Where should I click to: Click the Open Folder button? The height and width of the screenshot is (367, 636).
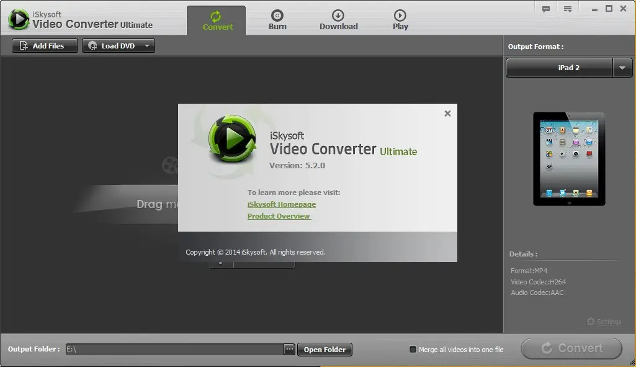pos(325,350)
